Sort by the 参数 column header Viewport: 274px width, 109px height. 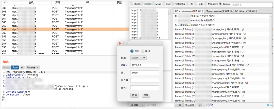119,3
